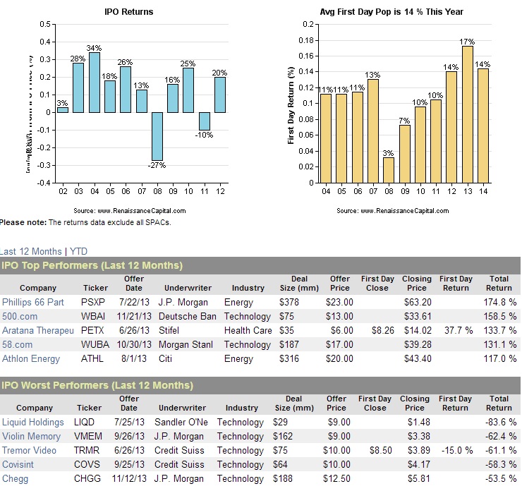Click the IPO Returns chart title

(x=129, y=12)
